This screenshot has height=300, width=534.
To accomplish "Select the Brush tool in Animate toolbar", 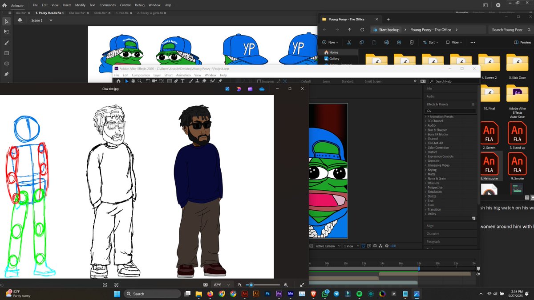I will [x=7, y=43].
